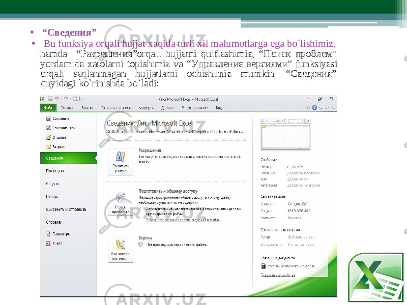Expand the Свойства properties dropdown

pos(269,160)
